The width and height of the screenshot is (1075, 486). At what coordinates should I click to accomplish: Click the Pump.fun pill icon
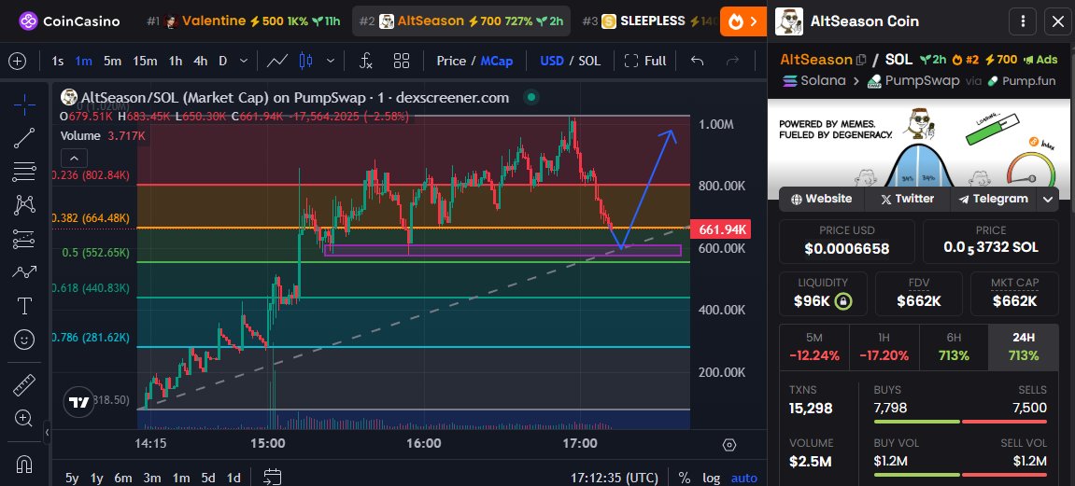point(993,81)
